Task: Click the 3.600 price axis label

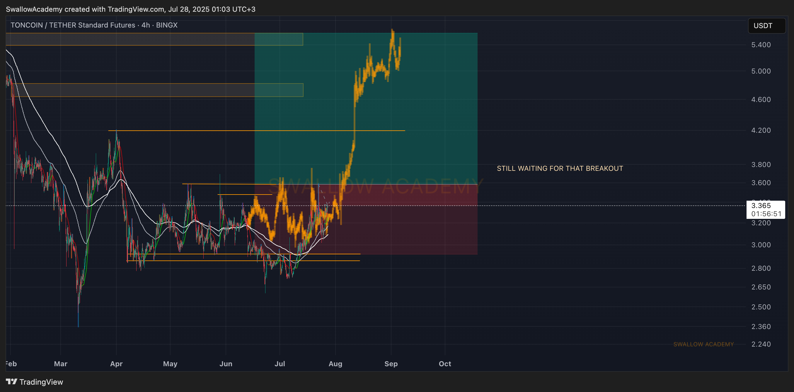Action: tap(761, 183)
